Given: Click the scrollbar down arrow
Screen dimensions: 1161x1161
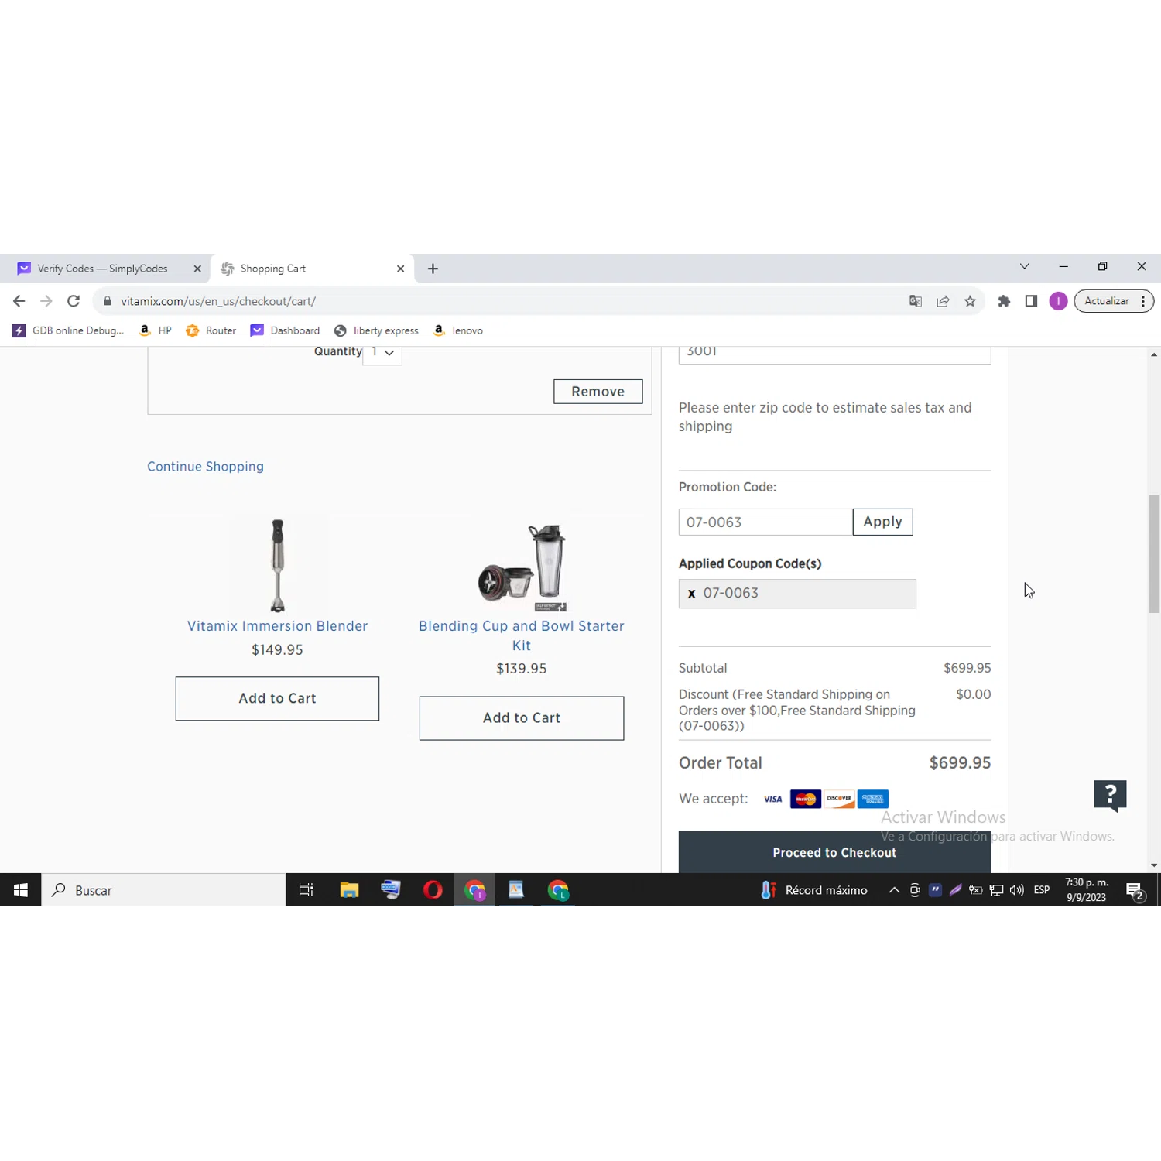Looking at the screenshot, I should tap(1154, 865).
